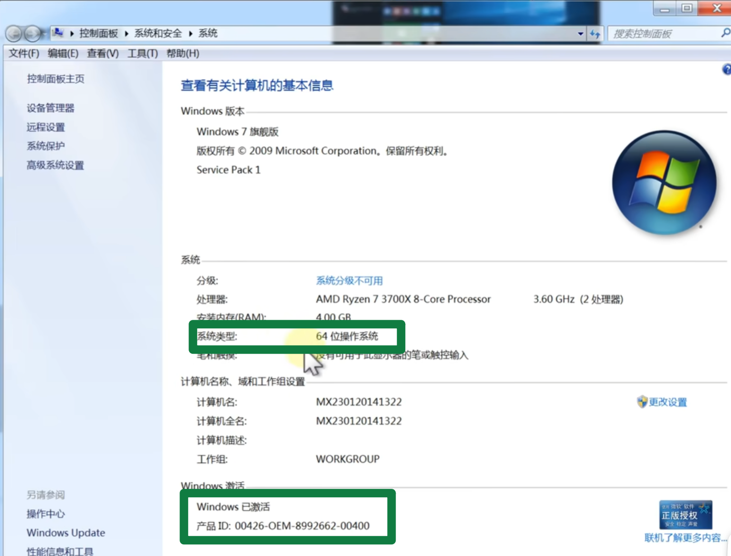Click the AMD Ryzen 7 3700X processor text
The image size is (731, 556).
[x=403, y=299]
